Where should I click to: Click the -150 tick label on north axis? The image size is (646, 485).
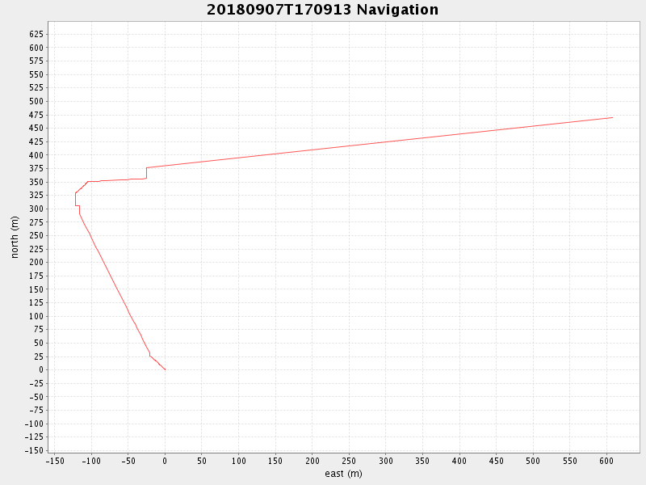(x=32, y=450)
